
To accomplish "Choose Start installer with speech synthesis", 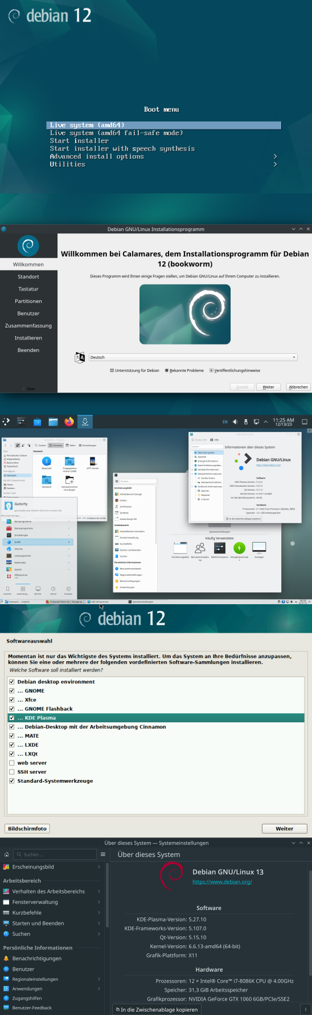I will point(164,148).
